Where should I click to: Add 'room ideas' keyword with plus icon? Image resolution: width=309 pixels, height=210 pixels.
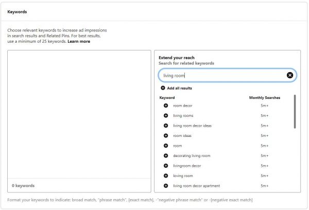pos(166,135)
